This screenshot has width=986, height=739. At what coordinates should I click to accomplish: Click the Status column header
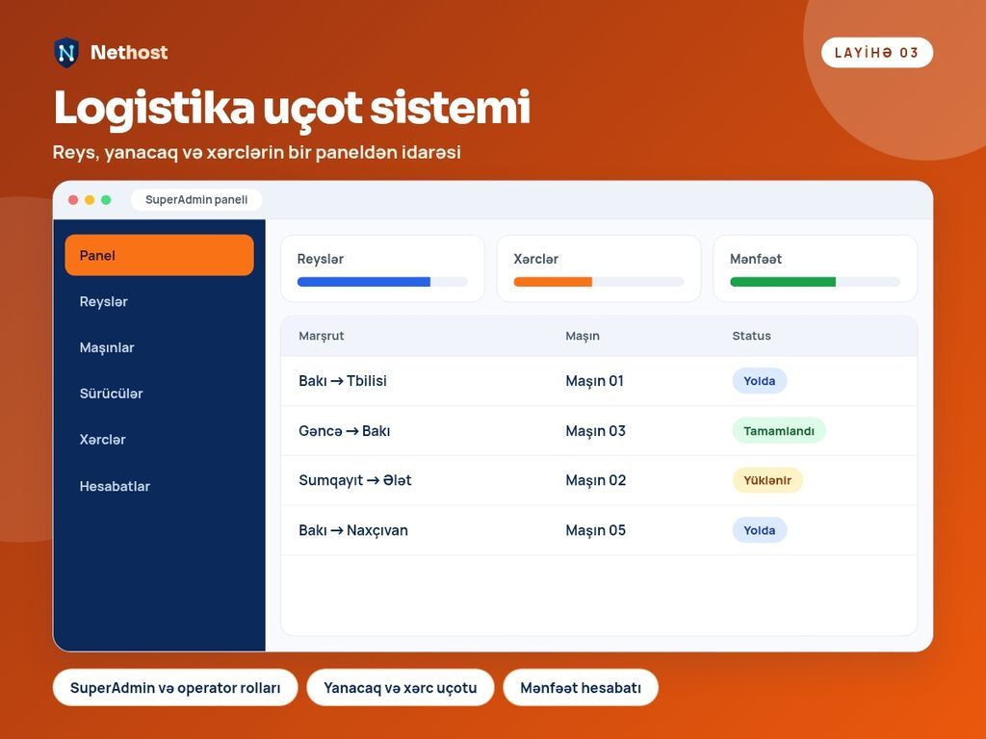tap(751, 336)
